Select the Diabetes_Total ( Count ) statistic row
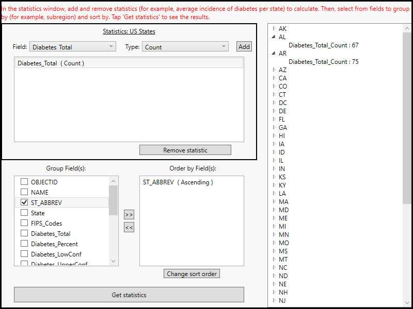The height and width of the screenshot is (309, 413). pyautogui.click(x=129, y=63)
